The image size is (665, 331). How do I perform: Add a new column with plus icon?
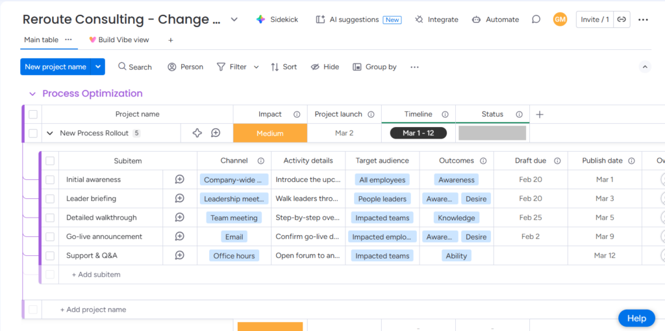click(539, 115)
